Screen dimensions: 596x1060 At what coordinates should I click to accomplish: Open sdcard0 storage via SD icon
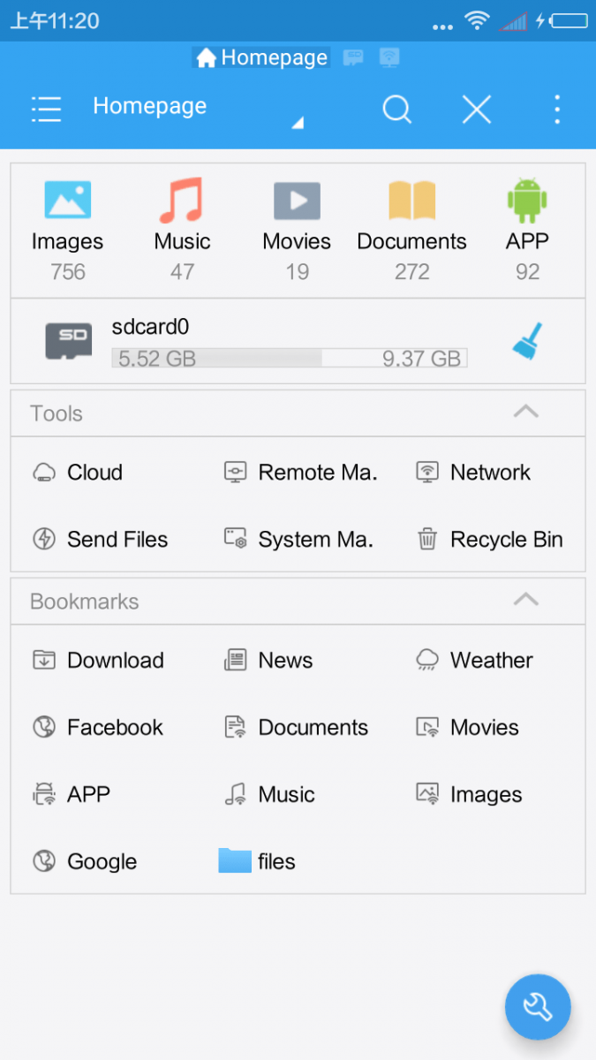[x=69, y=341]
